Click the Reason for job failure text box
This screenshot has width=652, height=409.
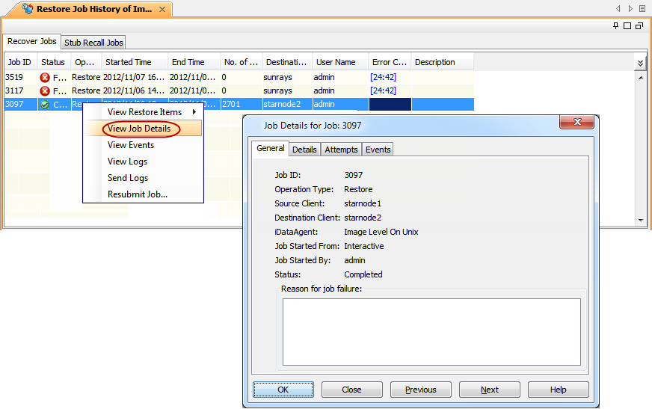[x=431, y=331]
